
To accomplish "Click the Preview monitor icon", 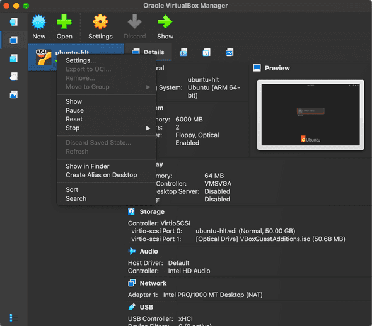I will [257, 68].
